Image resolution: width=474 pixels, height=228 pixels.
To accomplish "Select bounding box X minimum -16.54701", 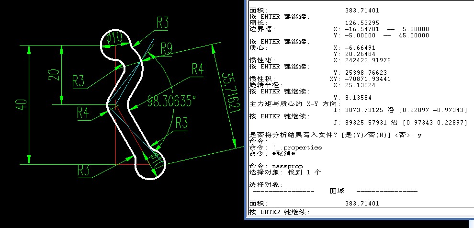I will pyautogui.click(x=362, y=29).
